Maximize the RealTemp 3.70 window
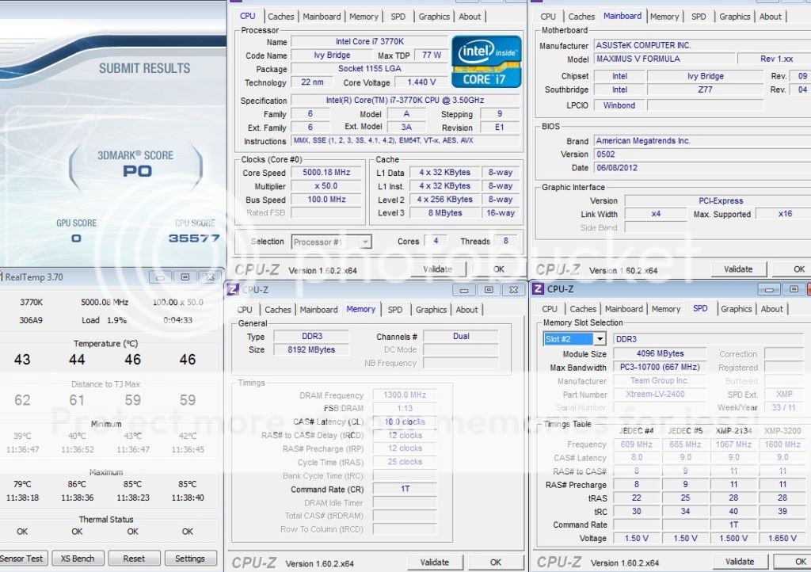 pos(185,278)
